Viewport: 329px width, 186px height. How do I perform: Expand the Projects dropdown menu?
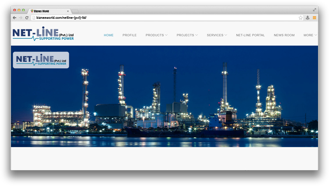(187, 35)
